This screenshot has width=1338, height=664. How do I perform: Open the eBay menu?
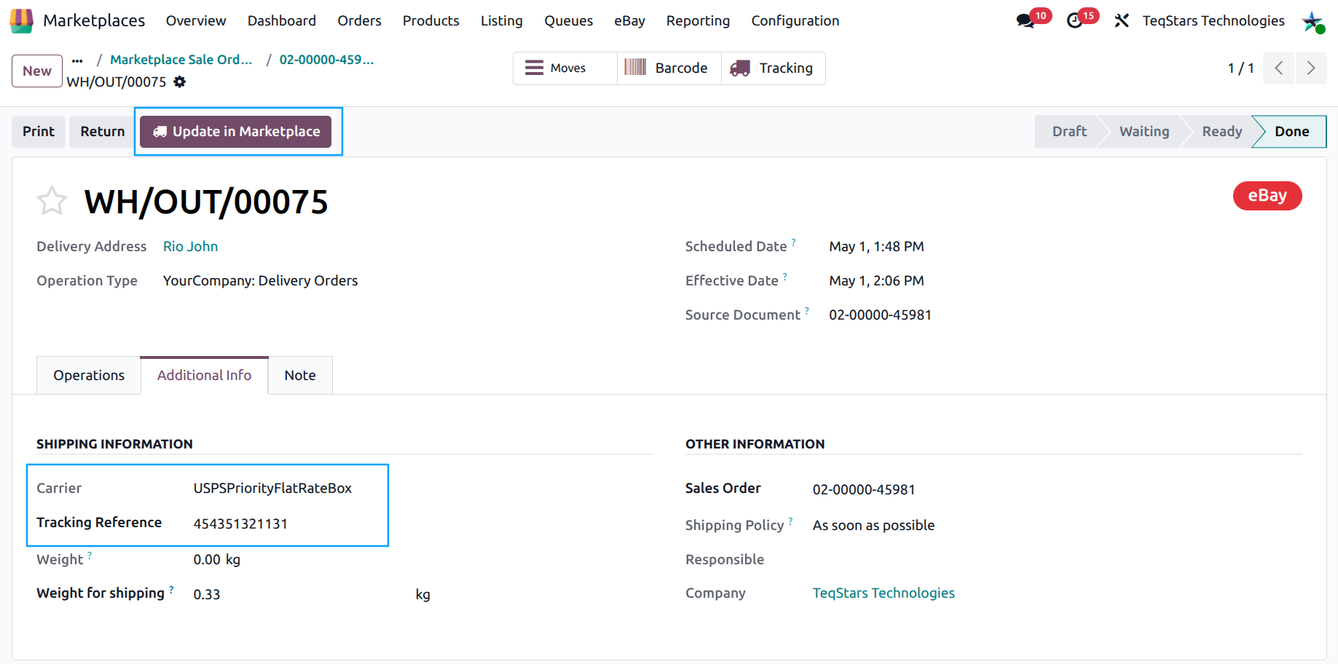pyautogui.click(x=629, y=21)
